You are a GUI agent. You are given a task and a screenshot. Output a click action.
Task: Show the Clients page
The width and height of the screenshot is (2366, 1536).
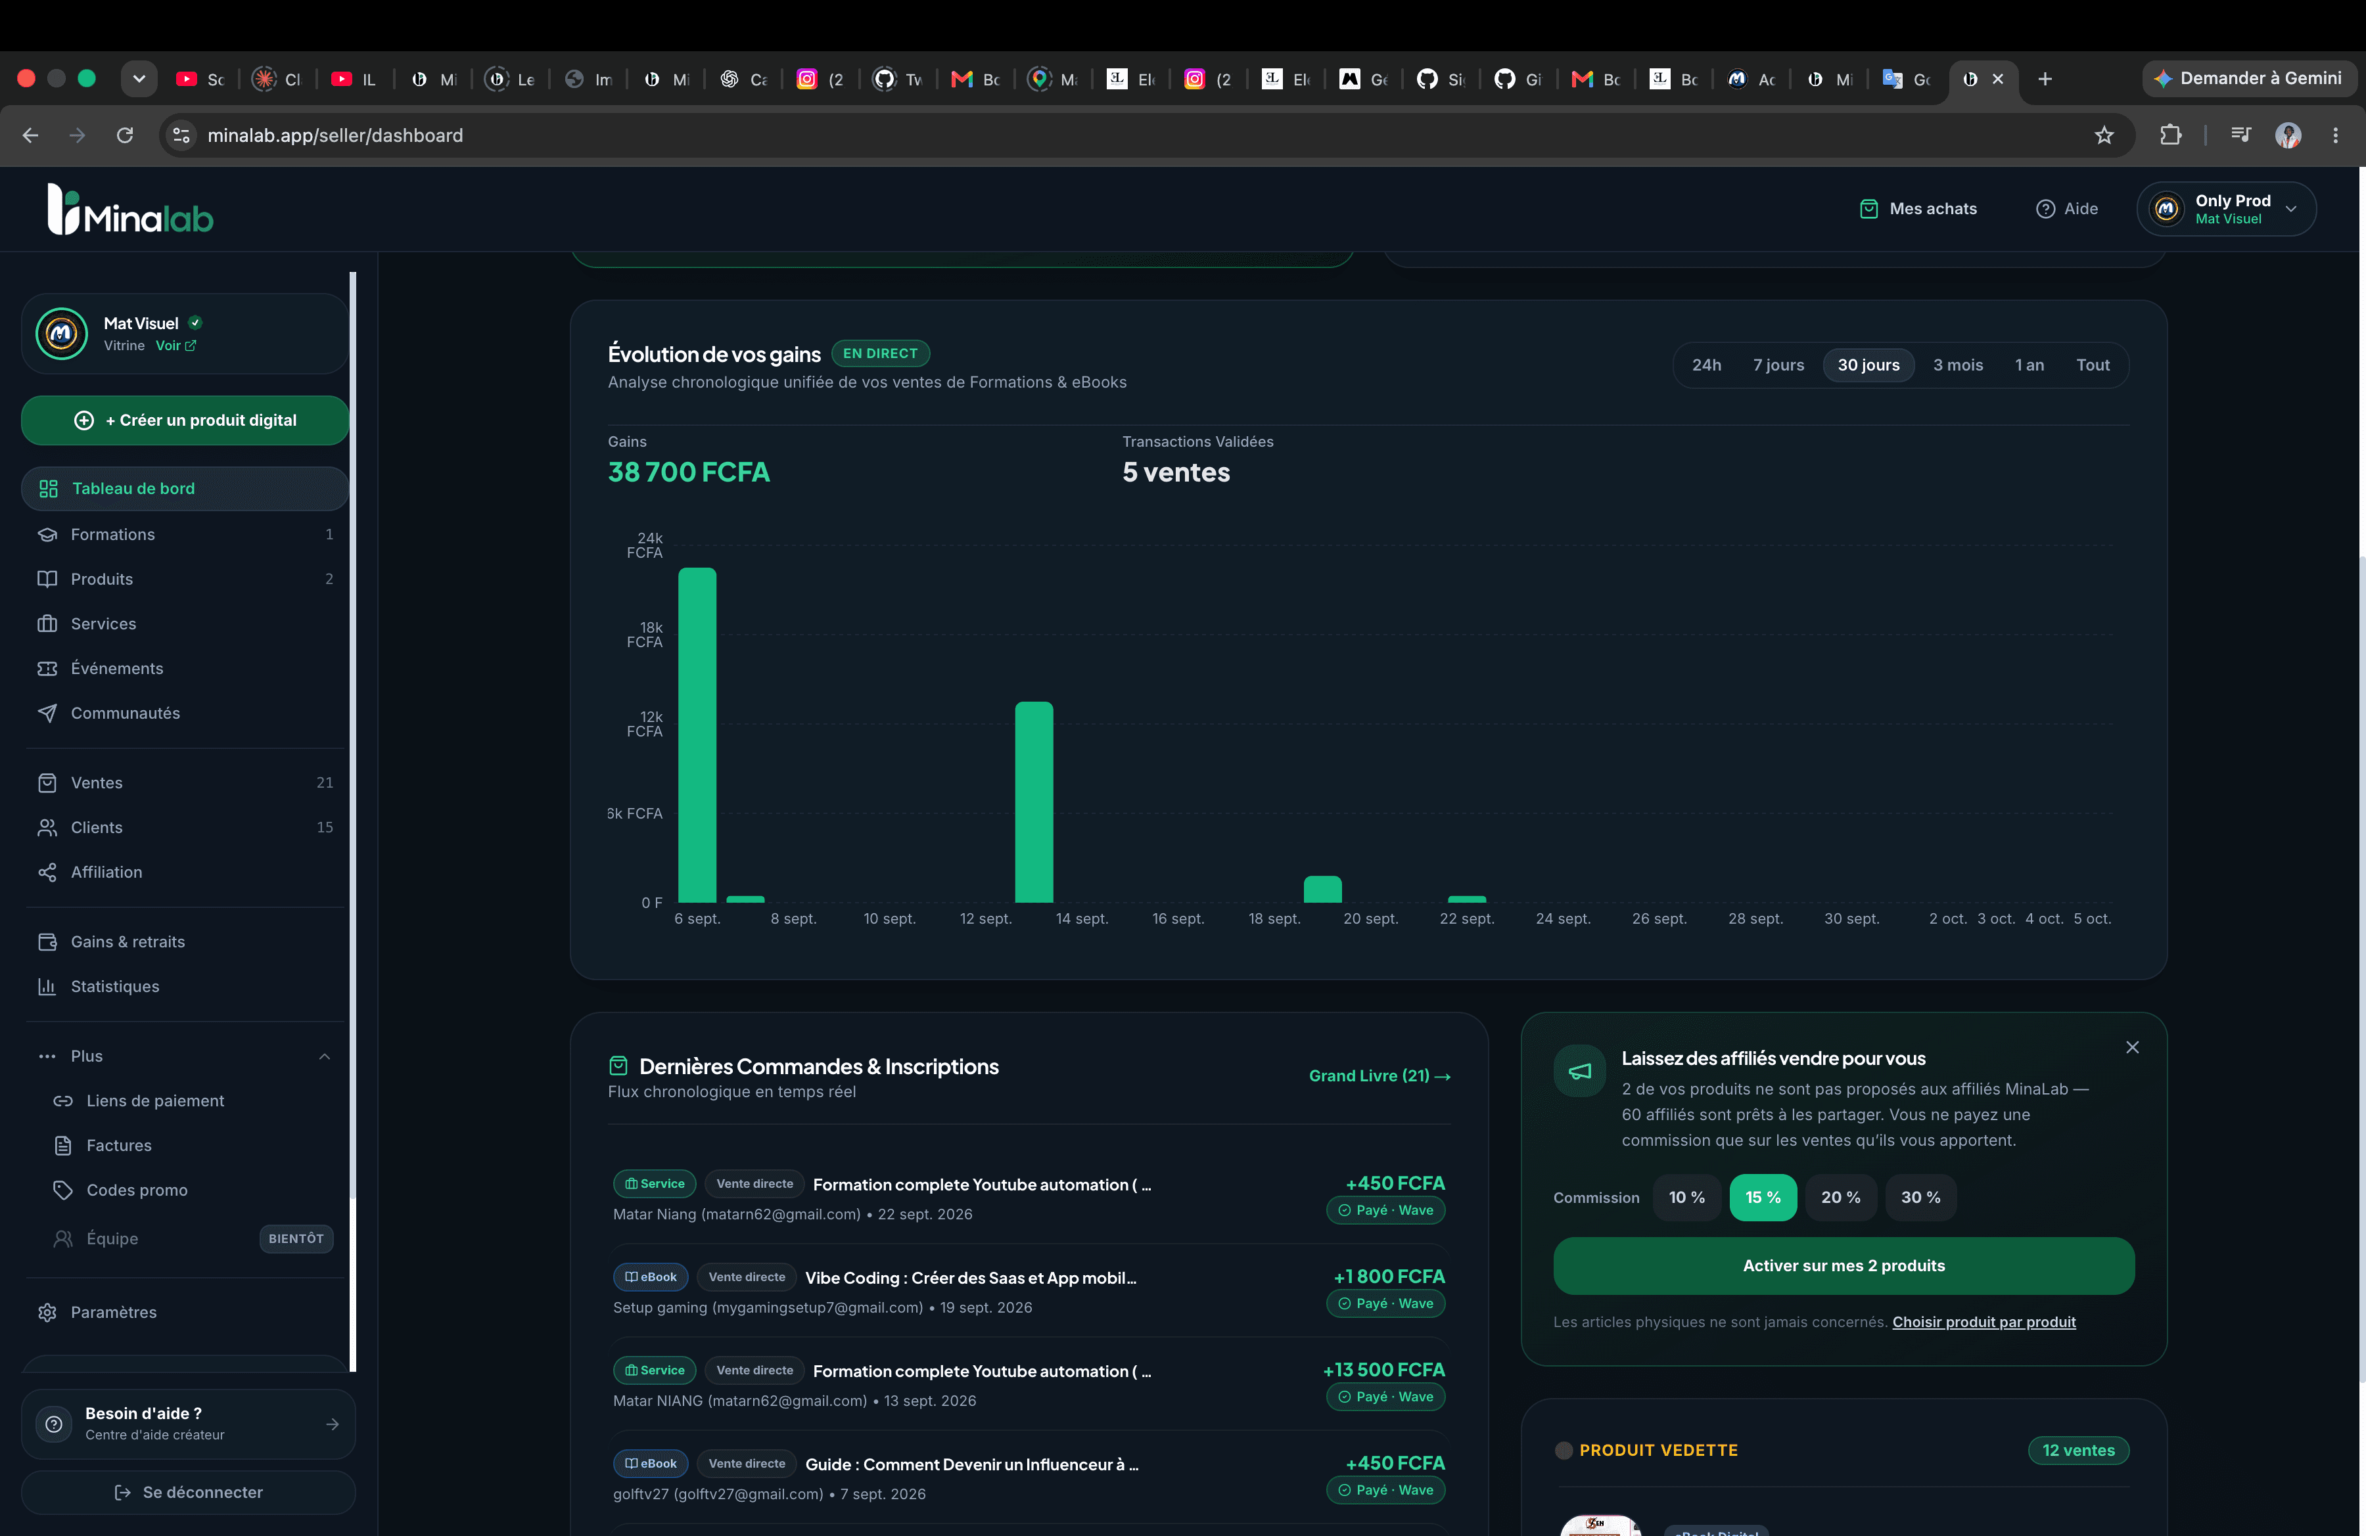point(185,828)
